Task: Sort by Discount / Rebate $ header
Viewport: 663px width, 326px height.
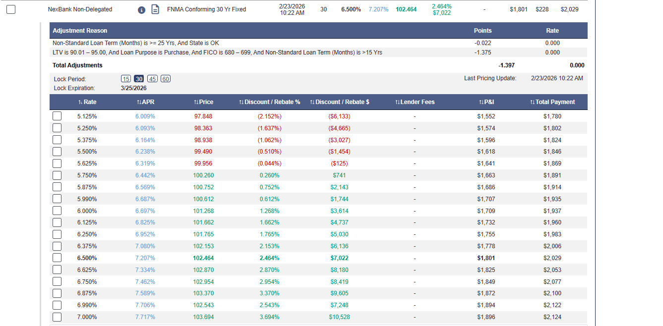Action: [x=339, y=102]
